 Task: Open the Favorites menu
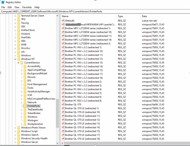(x=27, y=7)
